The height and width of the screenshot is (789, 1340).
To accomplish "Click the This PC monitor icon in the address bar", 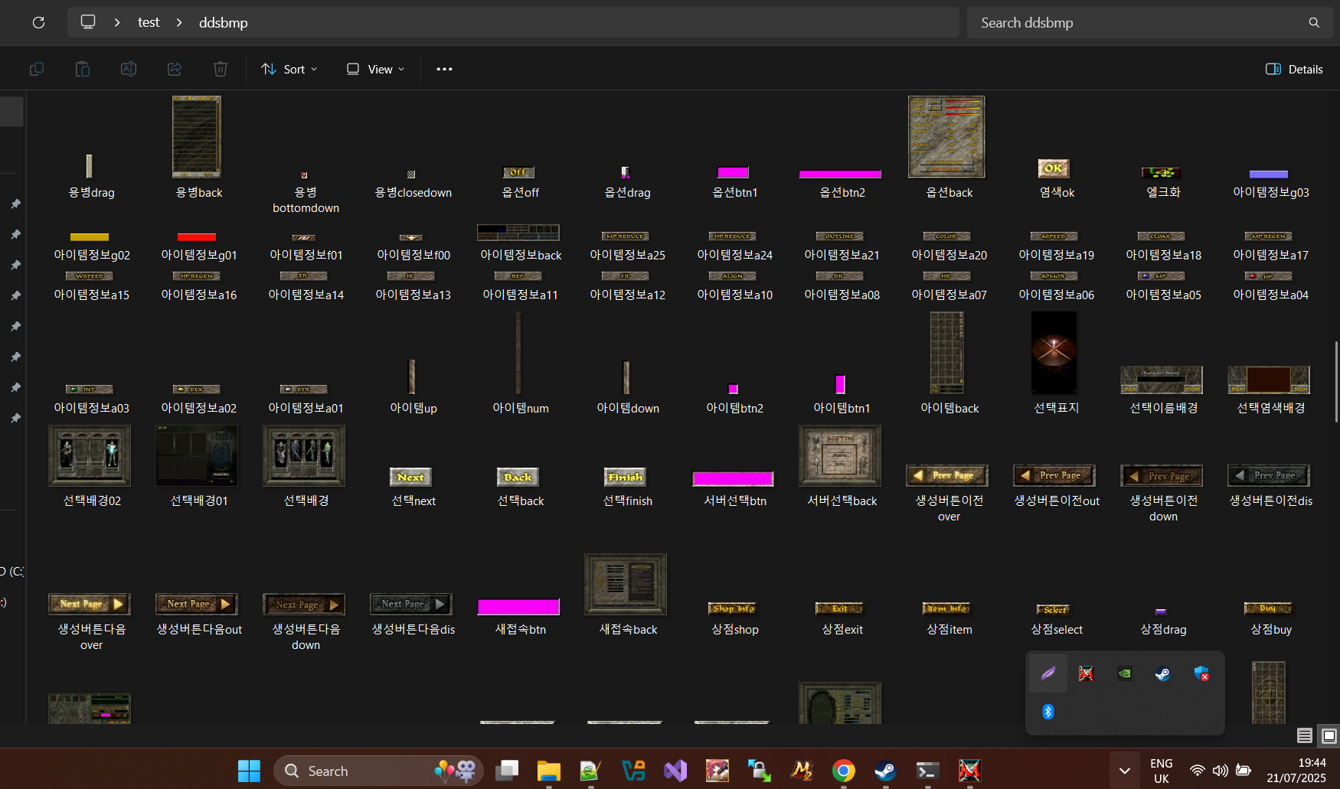I will 88,22.
